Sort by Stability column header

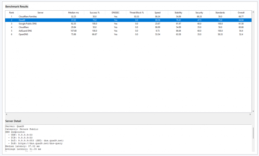click(x=178, y=13)
